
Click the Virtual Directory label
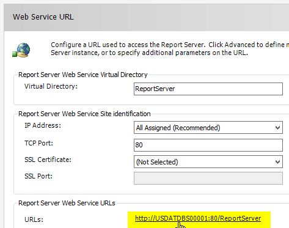point(51,86)
